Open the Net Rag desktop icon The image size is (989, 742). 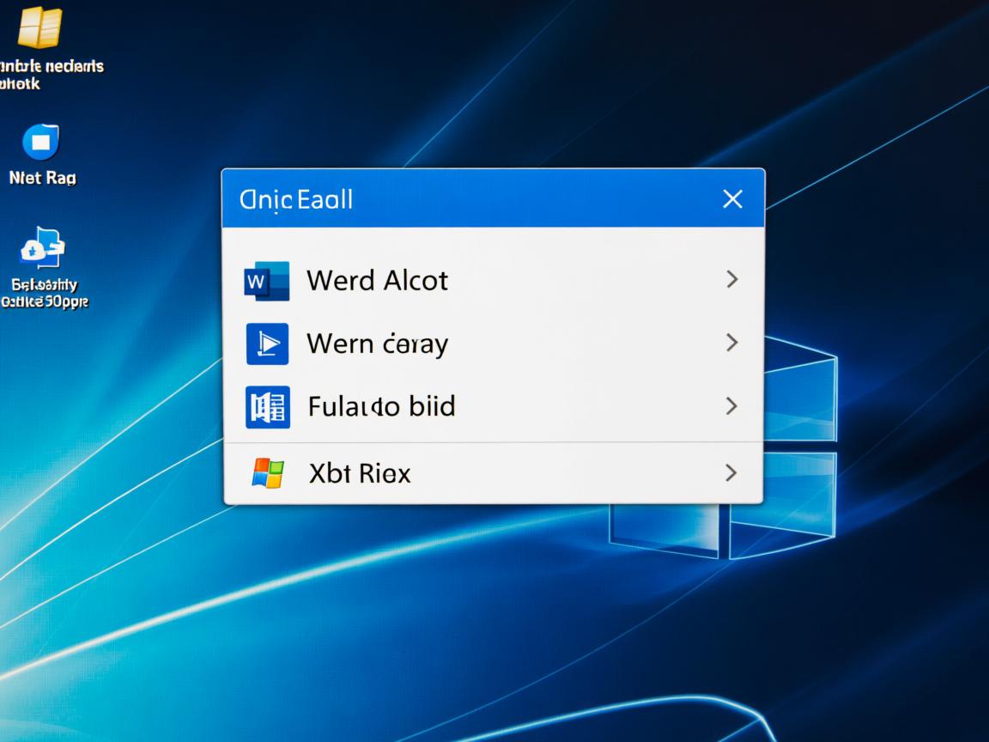41,143
